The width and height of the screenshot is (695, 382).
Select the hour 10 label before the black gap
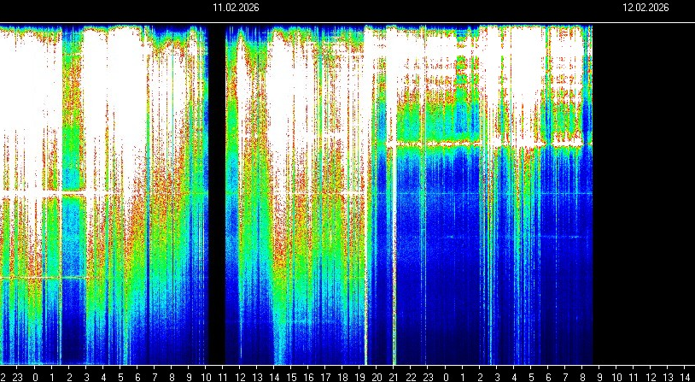pos(206,376)
